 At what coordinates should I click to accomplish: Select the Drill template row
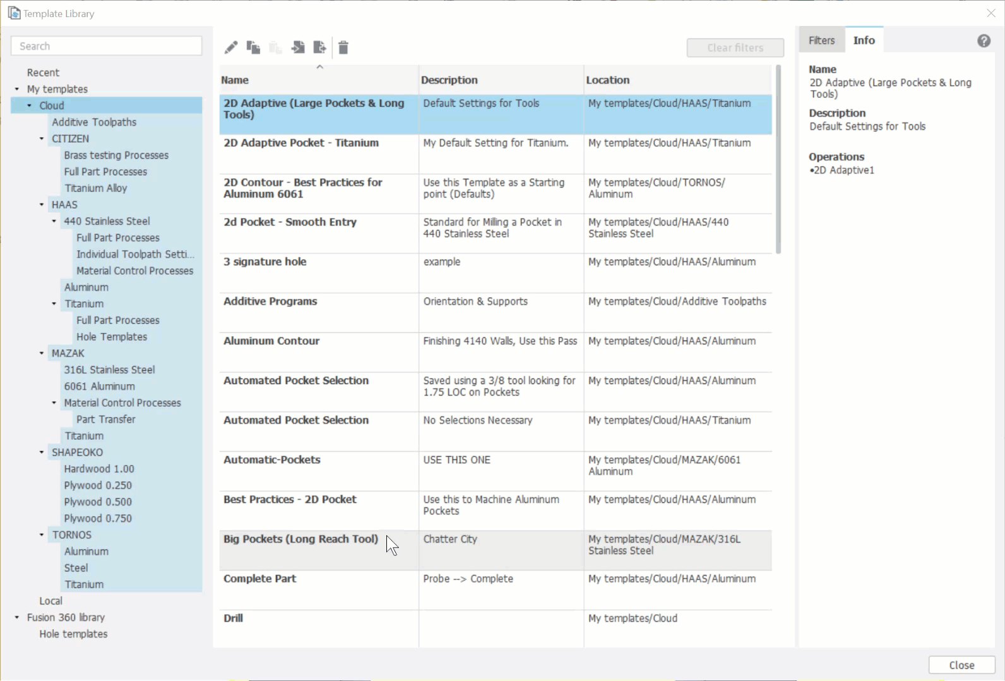[x=496, y=629]
